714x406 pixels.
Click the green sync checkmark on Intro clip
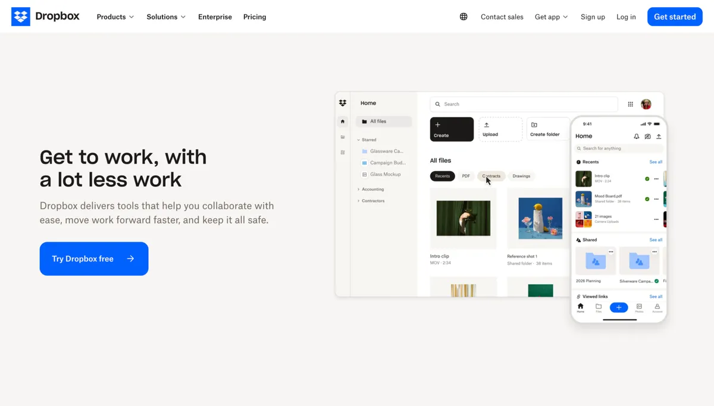(647, 179)
